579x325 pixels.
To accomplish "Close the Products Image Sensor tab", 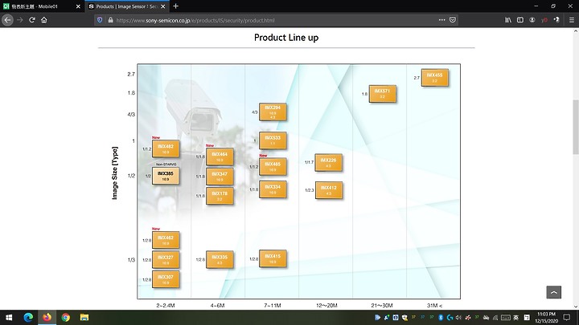I will 162,6.
